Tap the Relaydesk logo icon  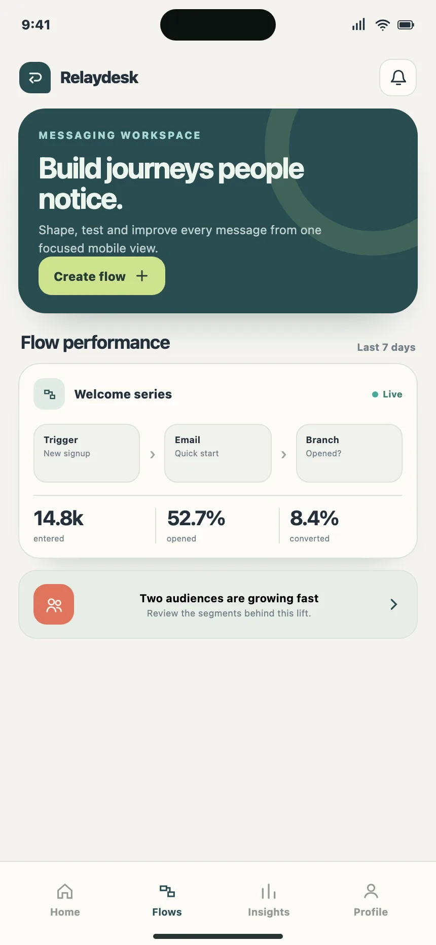(35, 78)
